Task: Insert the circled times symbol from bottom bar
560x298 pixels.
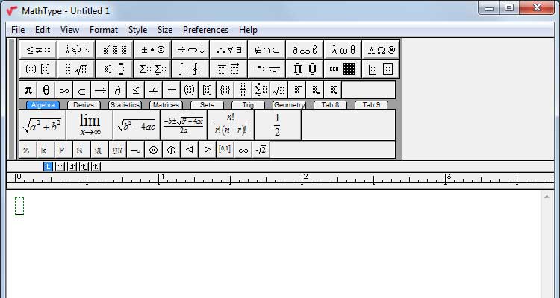Action: 153,150
